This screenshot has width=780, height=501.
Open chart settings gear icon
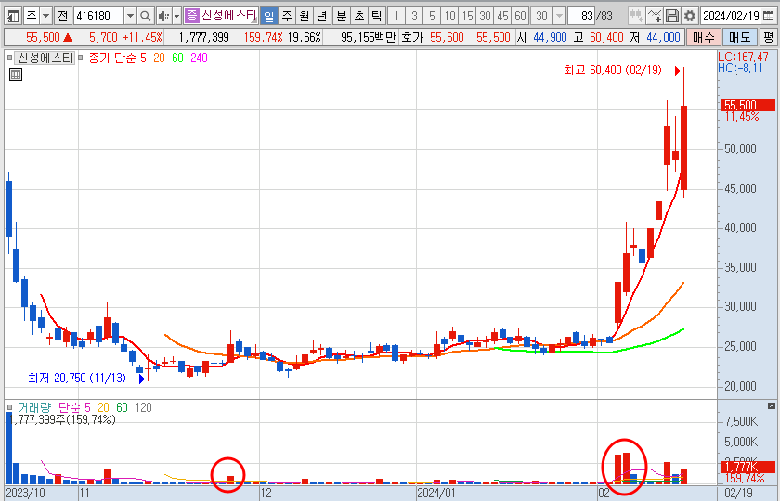click(x=689, y=17)
